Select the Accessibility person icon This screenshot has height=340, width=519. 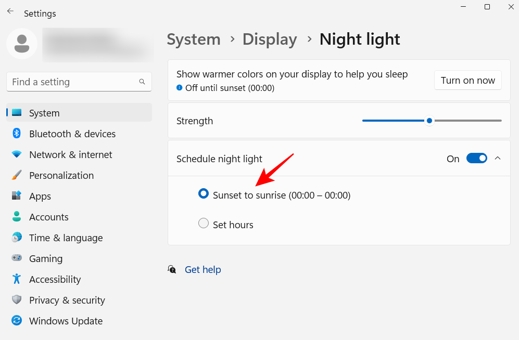coord(16,279)
